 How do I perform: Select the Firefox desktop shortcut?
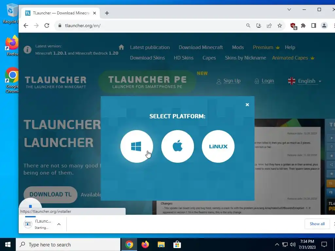(x=12, y=45)
